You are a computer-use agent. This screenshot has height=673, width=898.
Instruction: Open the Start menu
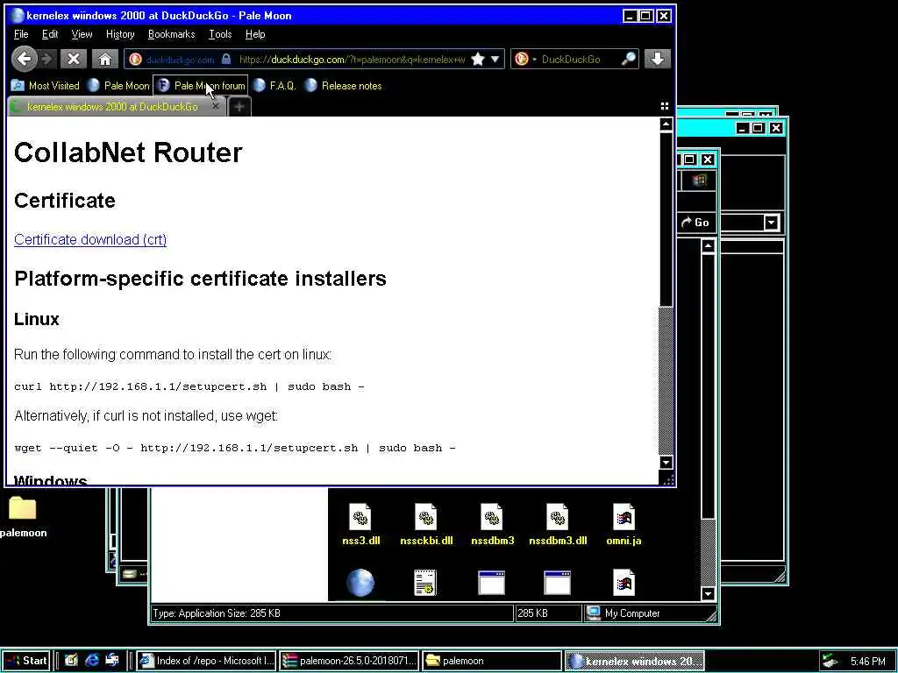26,661
